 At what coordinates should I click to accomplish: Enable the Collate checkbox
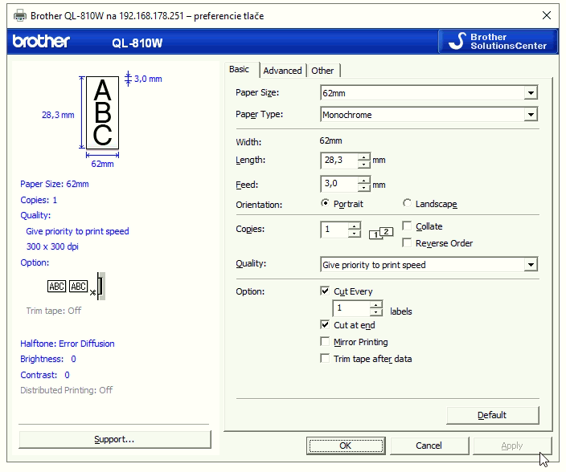point(407,226)
